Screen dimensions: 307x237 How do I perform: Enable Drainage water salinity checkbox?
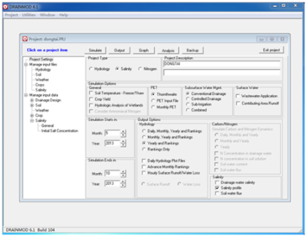tap(217, 182)
